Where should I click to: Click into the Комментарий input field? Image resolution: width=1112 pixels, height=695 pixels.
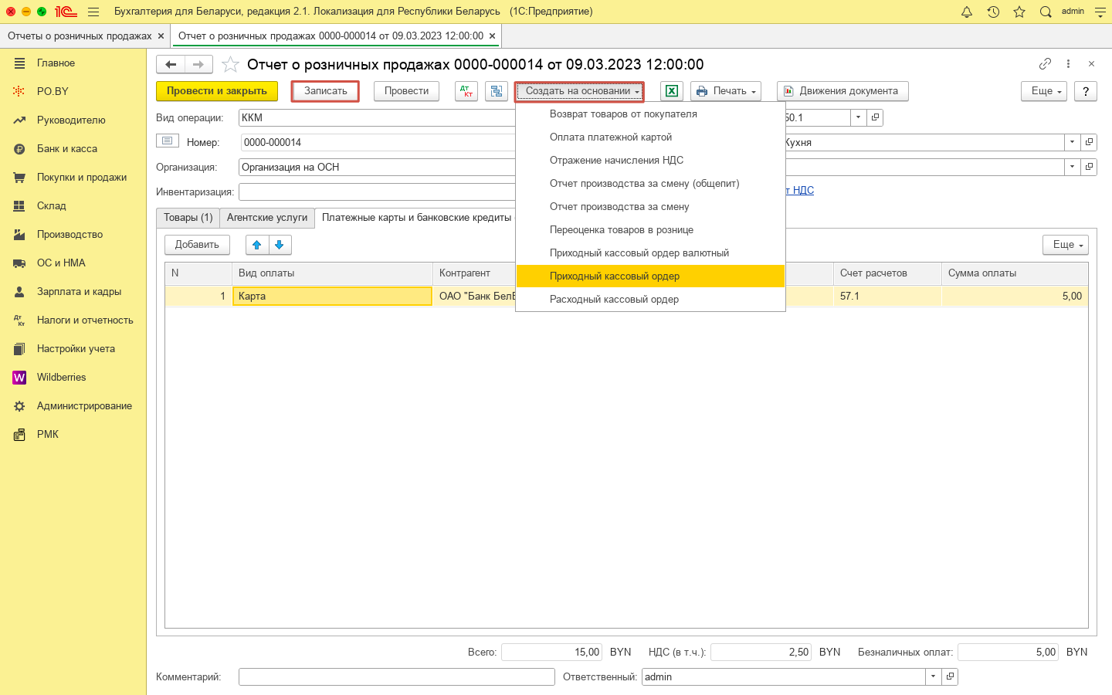pos(396,676)
